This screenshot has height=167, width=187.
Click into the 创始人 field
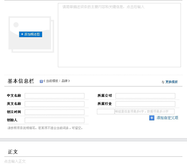point(55,120)
